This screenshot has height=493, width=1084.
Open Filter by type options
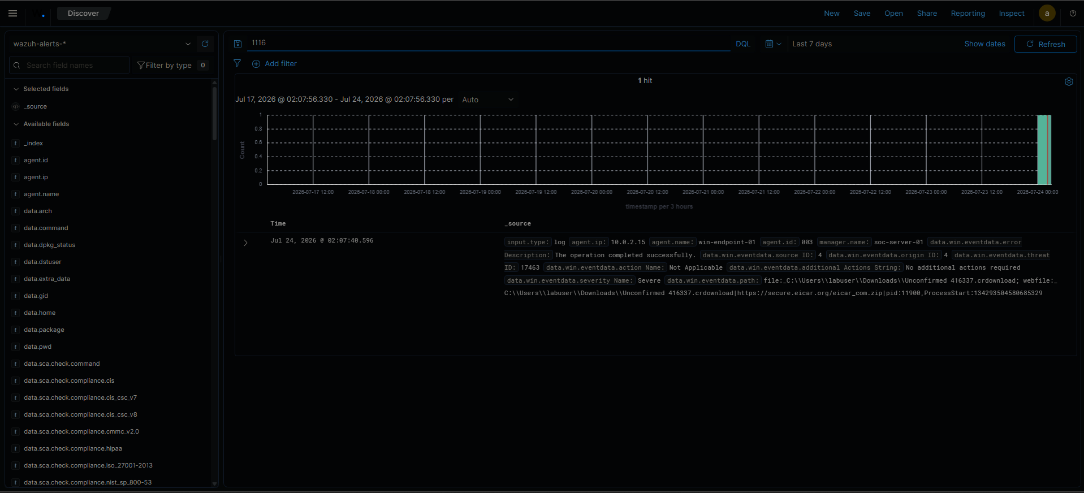(x=172, y=66)
